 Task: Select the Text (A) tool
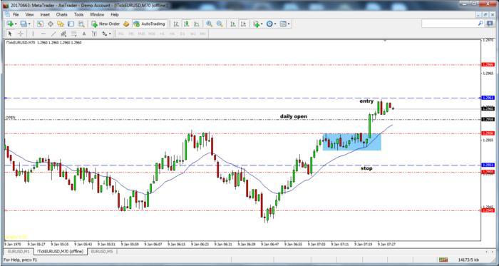[84, 34]
